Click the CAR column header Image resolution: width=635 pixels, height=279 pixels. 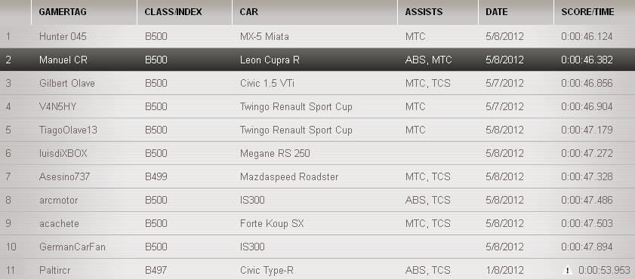[x=248, y=12]
